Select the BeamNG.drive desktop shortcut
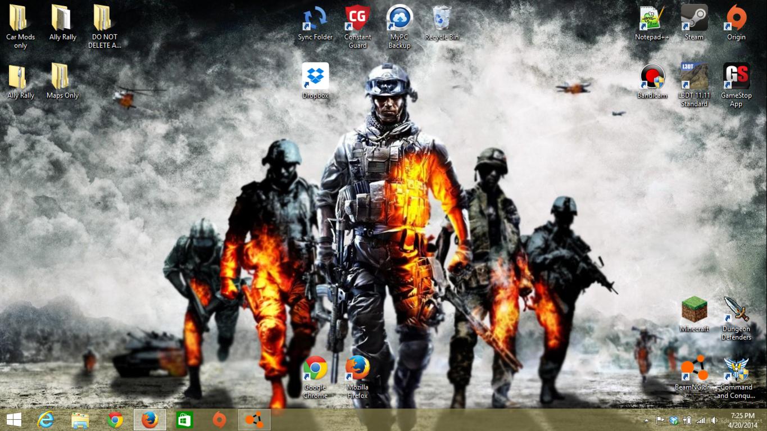Viewport: 767px width, 431px height. [694, 373]
